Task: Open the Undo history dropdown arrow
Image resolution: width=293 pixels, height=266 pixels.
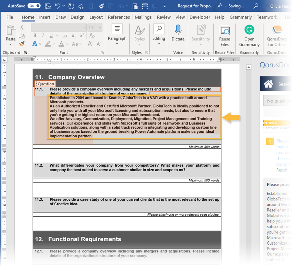Action: 64,6
